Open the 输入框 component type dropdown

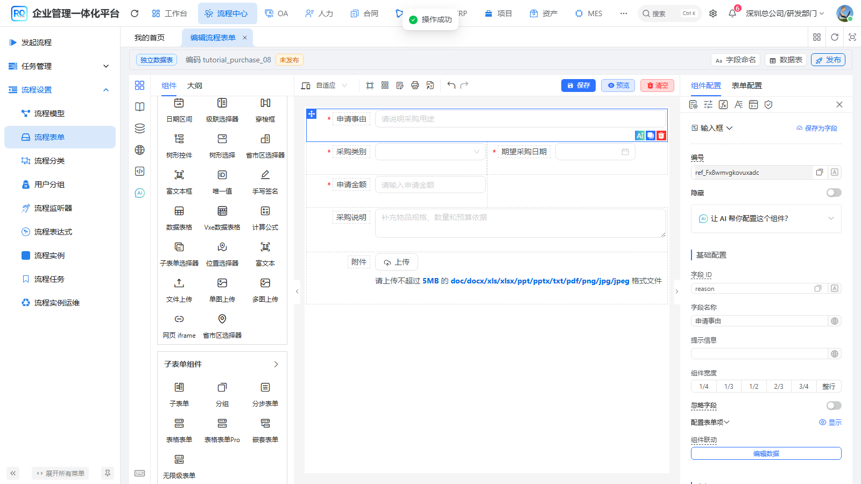712,128
